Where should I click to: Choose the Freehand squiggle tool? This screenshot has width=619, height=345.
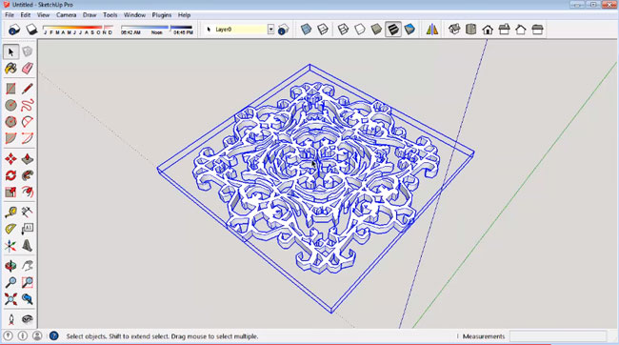(x=28, y=105)
